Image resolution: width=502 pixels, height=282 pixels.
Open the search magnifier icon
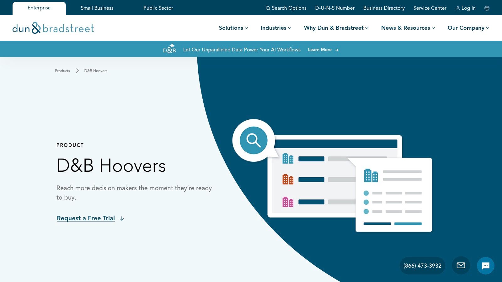(x=268, y=8)
